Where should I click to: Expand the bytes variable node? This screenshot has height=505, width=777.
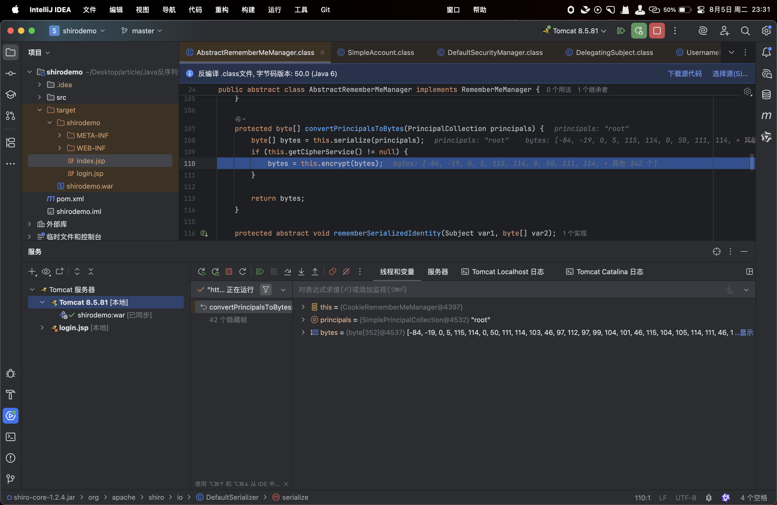pyautogui.click(x=303, y=332)
